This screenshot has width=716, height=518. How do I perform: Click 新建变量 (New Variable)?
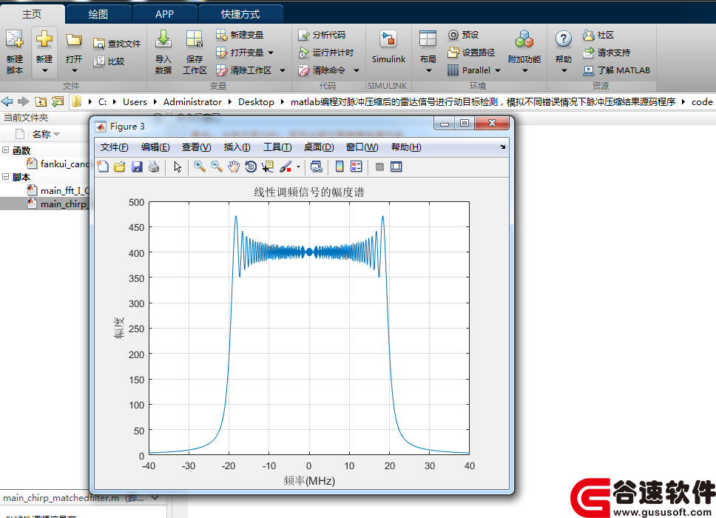click(240, 35)
